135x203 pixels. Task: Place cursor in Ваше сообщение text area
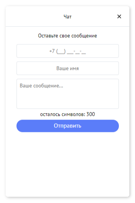click(67, 94)
